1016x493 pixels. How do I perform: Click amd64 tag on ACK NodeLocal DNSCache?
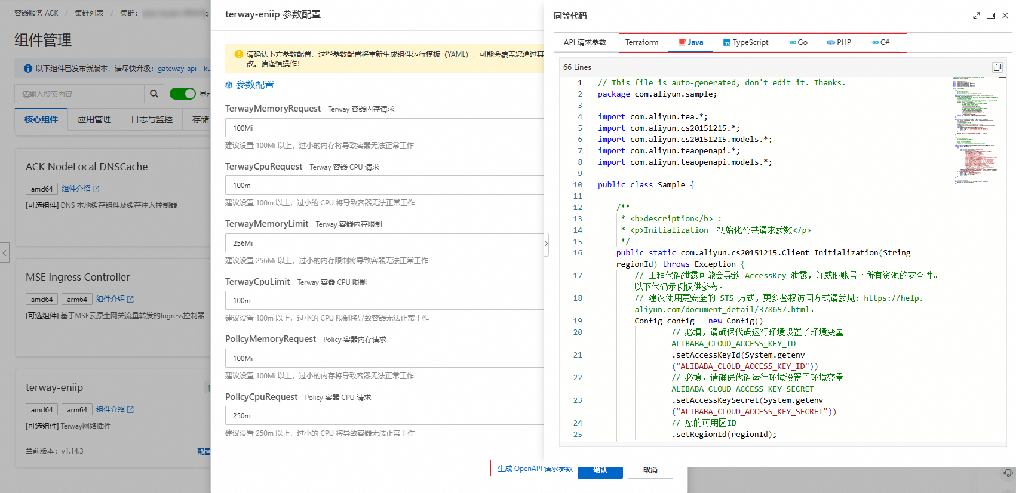pos(42,189)
